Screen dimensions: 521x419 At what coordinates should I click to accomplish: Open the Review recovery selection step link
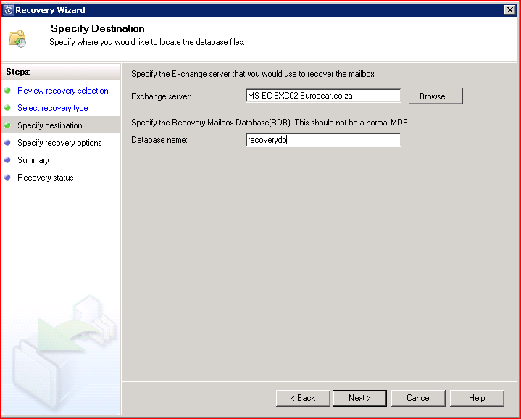pos(62,91)
